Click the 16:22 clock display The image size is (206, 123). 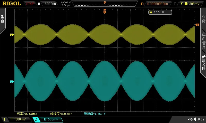[200, 119]
